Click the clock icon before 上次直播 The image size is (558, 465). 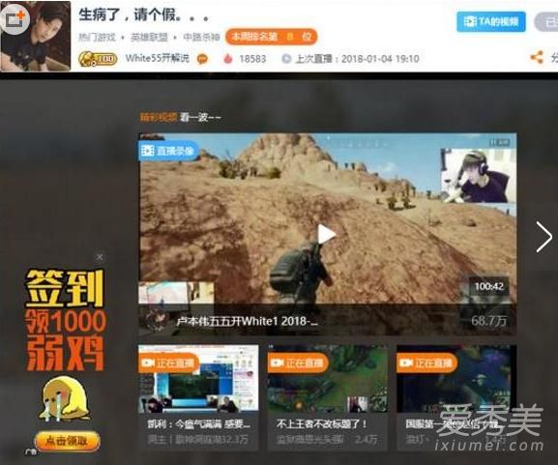tap(286, 58)
